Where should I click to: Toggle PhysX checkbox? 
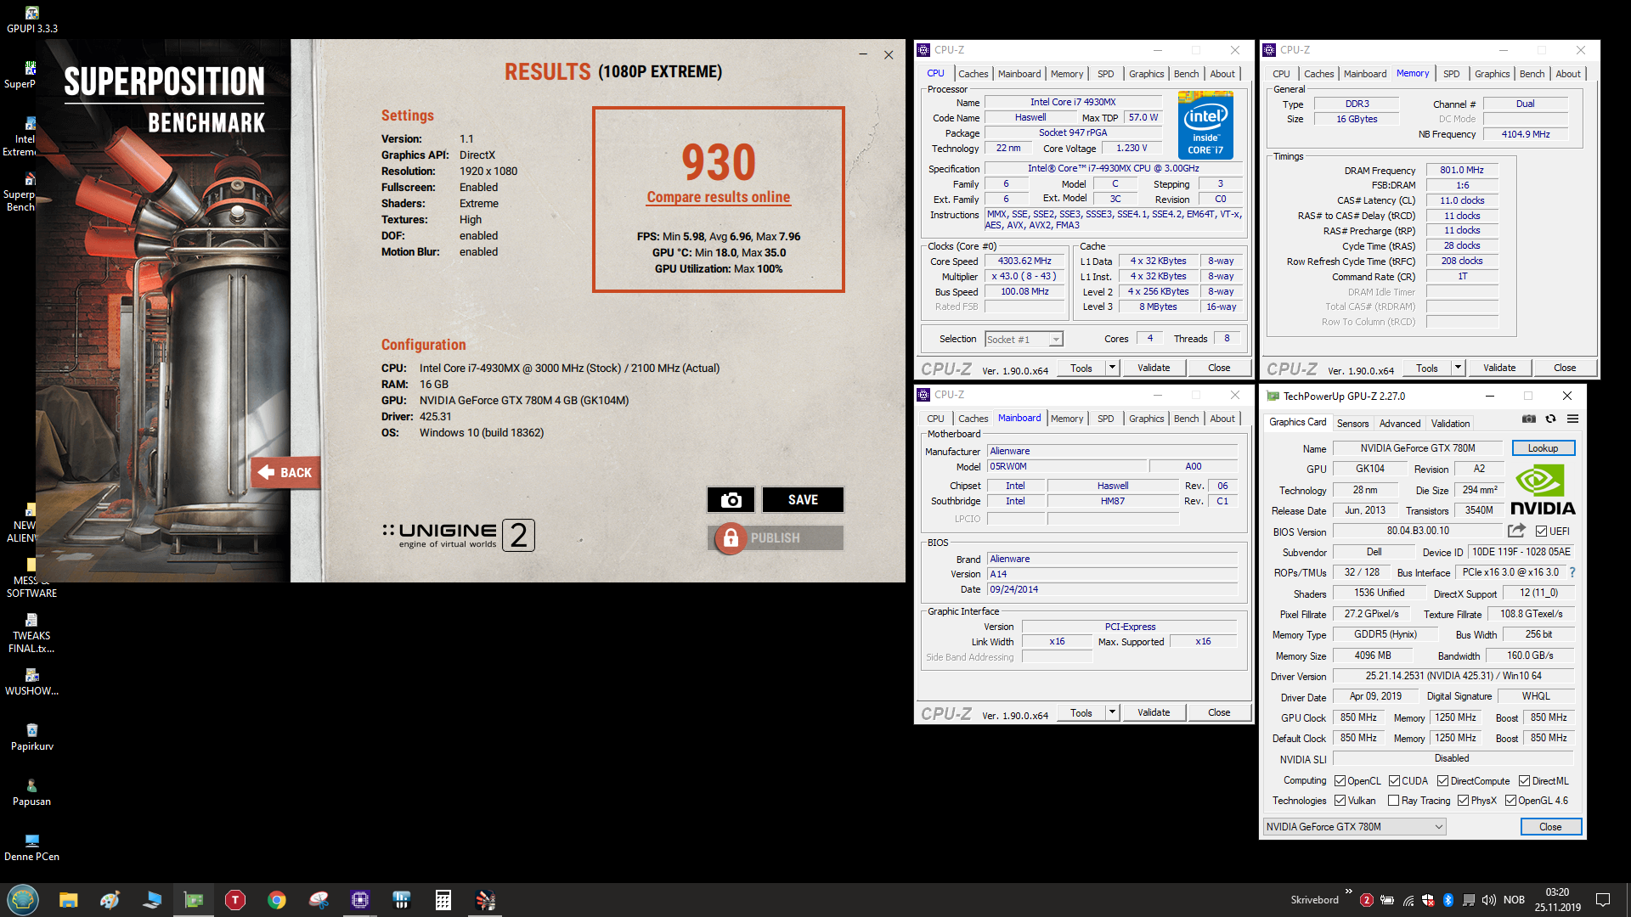point(1463,801)
